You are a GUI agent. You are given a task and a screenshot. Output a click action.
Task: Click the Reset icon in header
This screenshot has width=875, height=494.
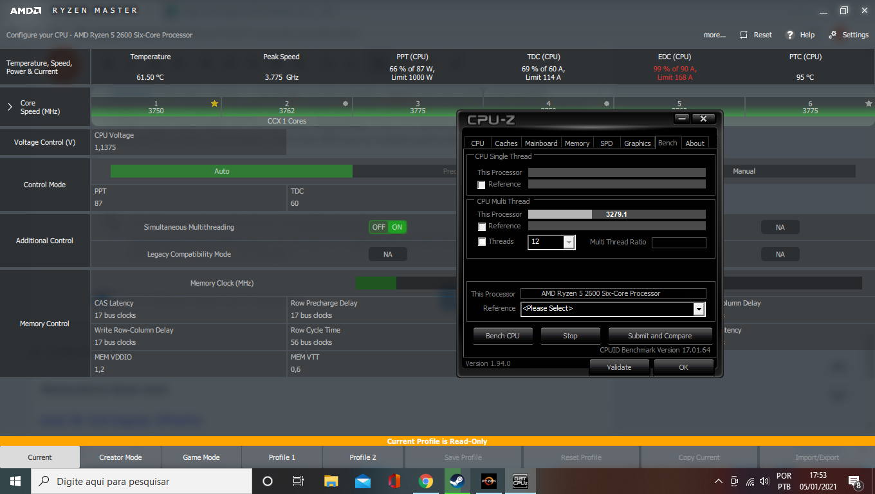(x=744, y=35)
